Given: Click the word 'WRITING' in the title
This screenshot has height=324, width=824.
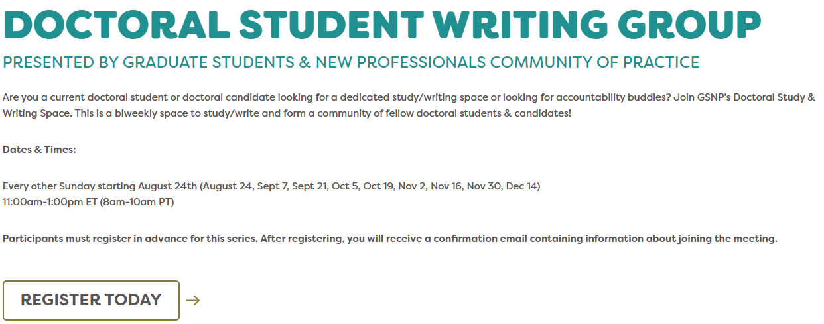Looking at the screenshot, I should click(521, 25).
